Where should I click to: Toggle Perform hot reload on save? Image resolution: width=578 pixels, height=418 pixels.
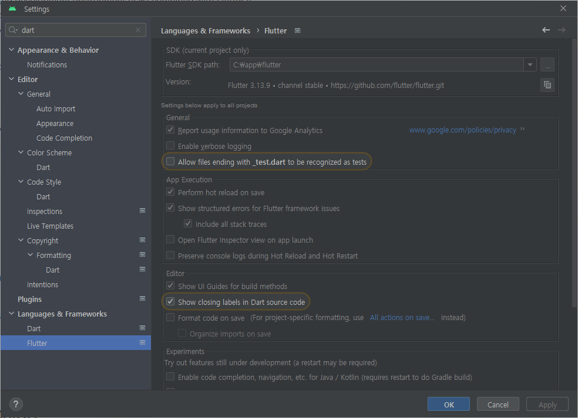pos(170,192)
